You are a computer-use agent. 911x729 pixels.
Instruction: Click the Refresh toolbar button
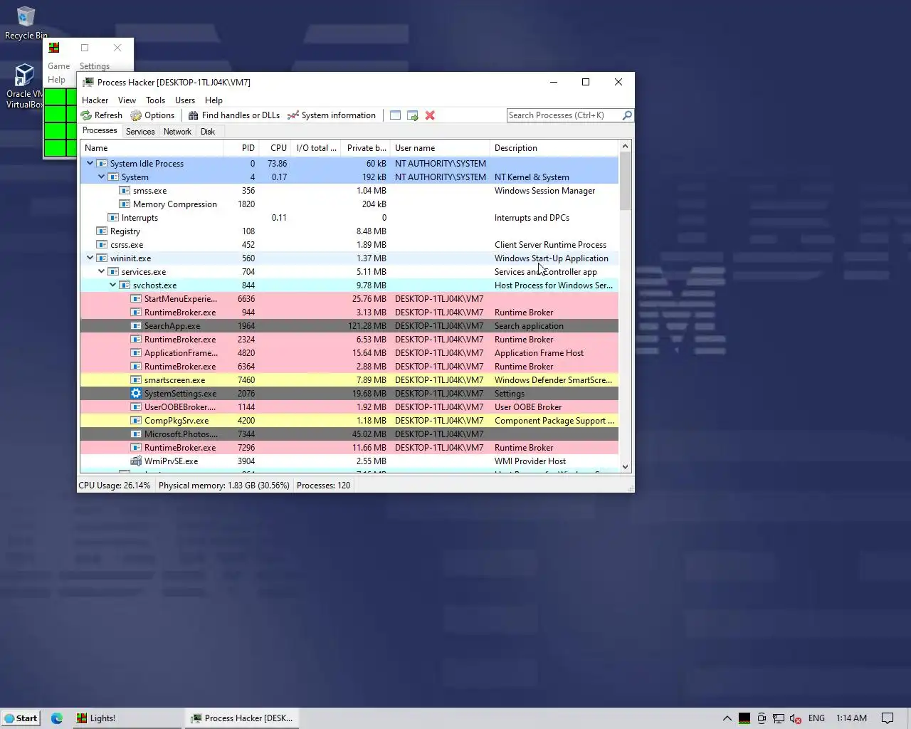pyautogui.click(x=102, y=115)
